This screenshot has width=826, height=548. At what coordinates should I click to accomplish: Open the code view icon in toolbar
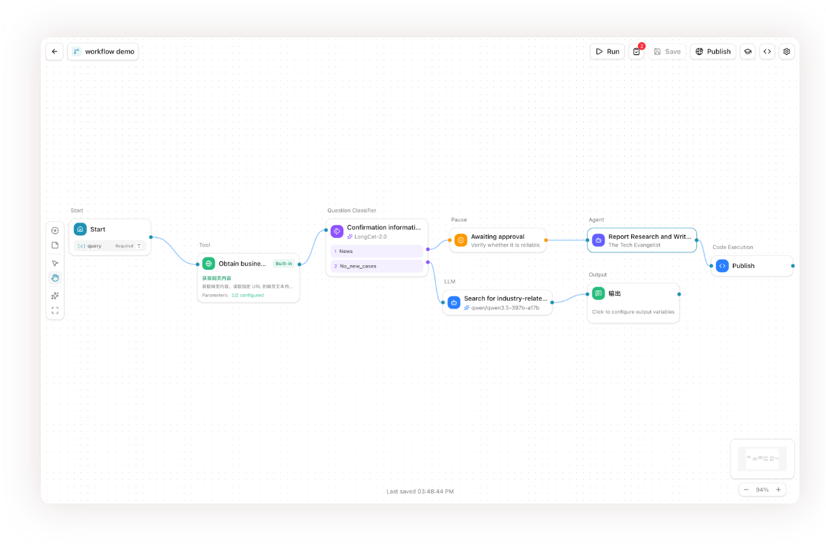[767, 52]
